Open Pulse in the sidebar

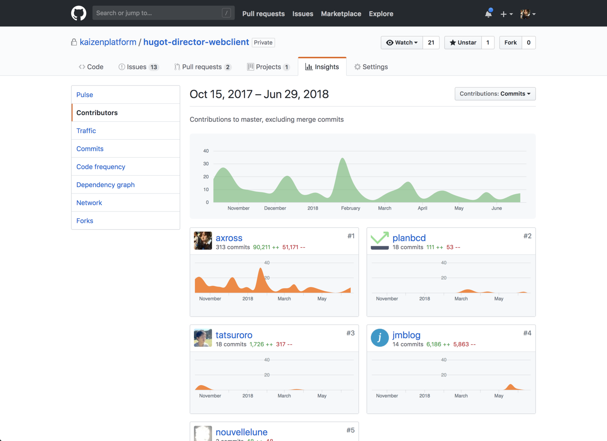pos(126,95)
